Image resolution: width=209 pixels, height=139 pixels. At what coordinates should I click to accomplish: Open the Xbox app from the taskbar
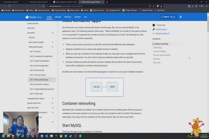point(61,136)
